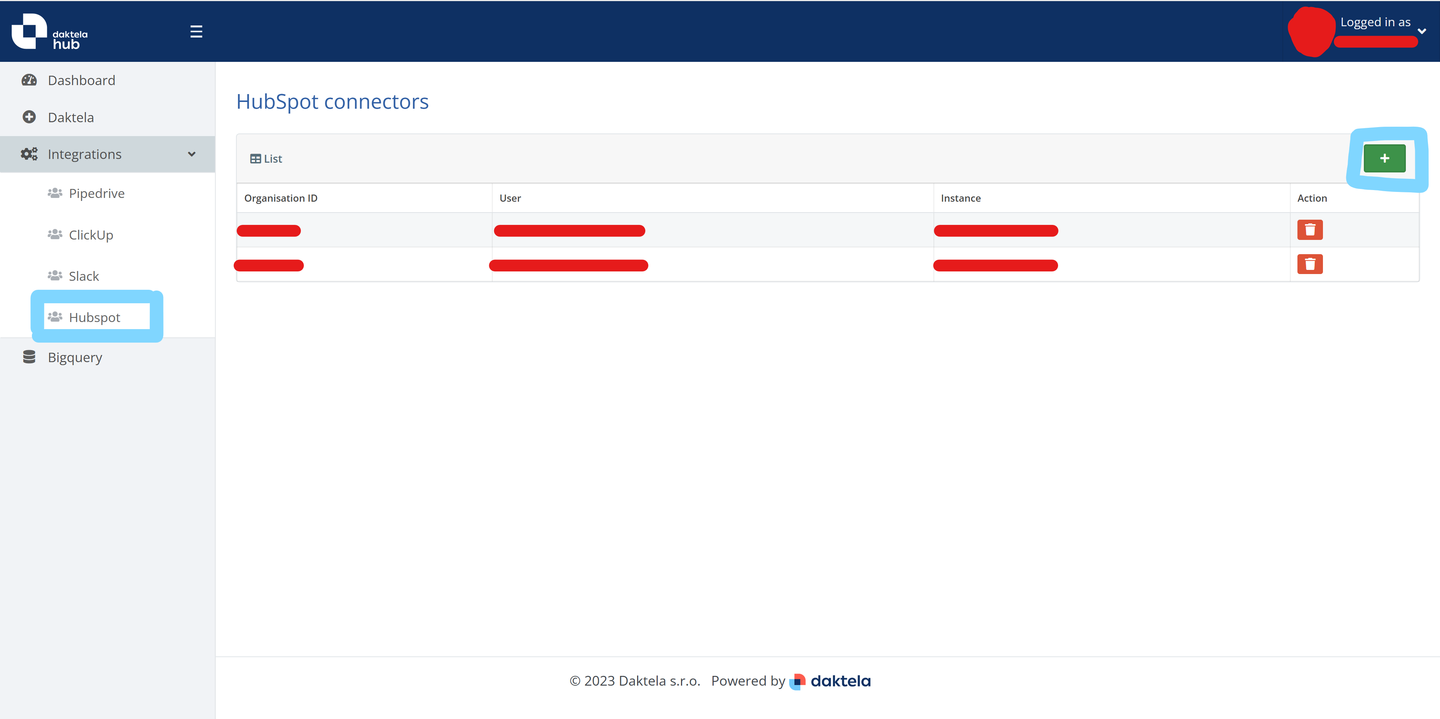Delete the second connector row
The height and width of the screenshot is (719, 1440).
(x=1310, y=264)
